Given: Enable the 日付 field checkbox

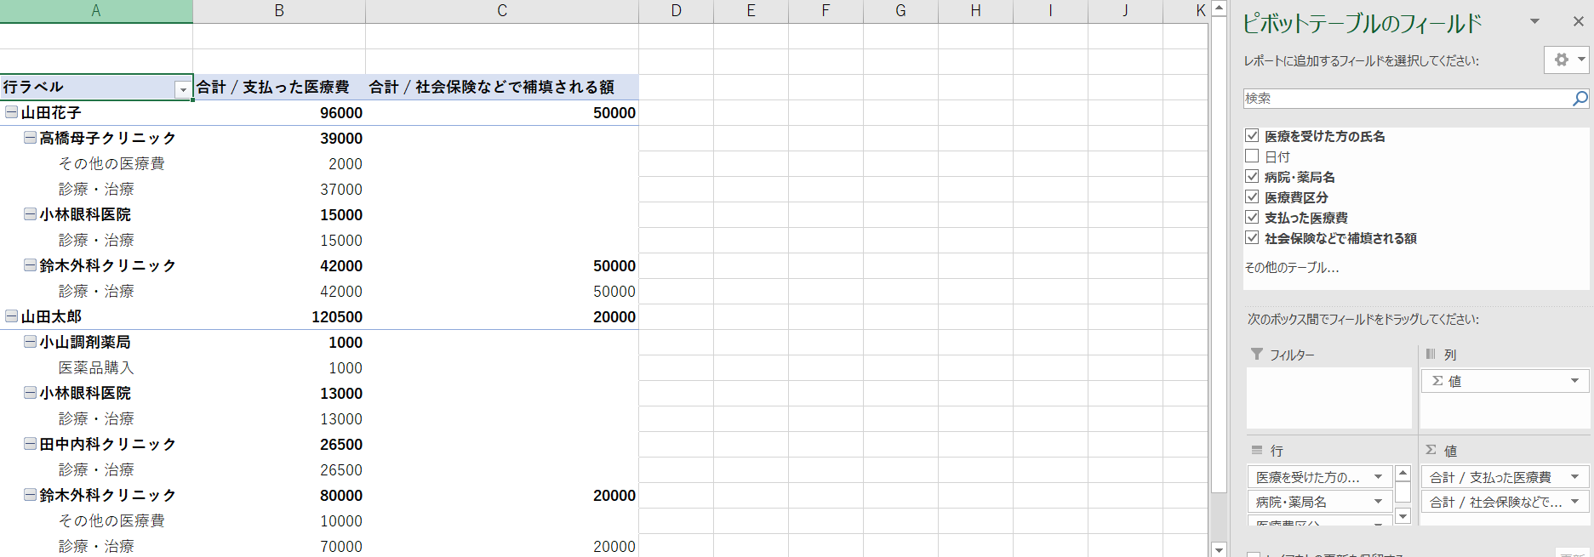Looking at the screenshot, I should point(1252,156).
